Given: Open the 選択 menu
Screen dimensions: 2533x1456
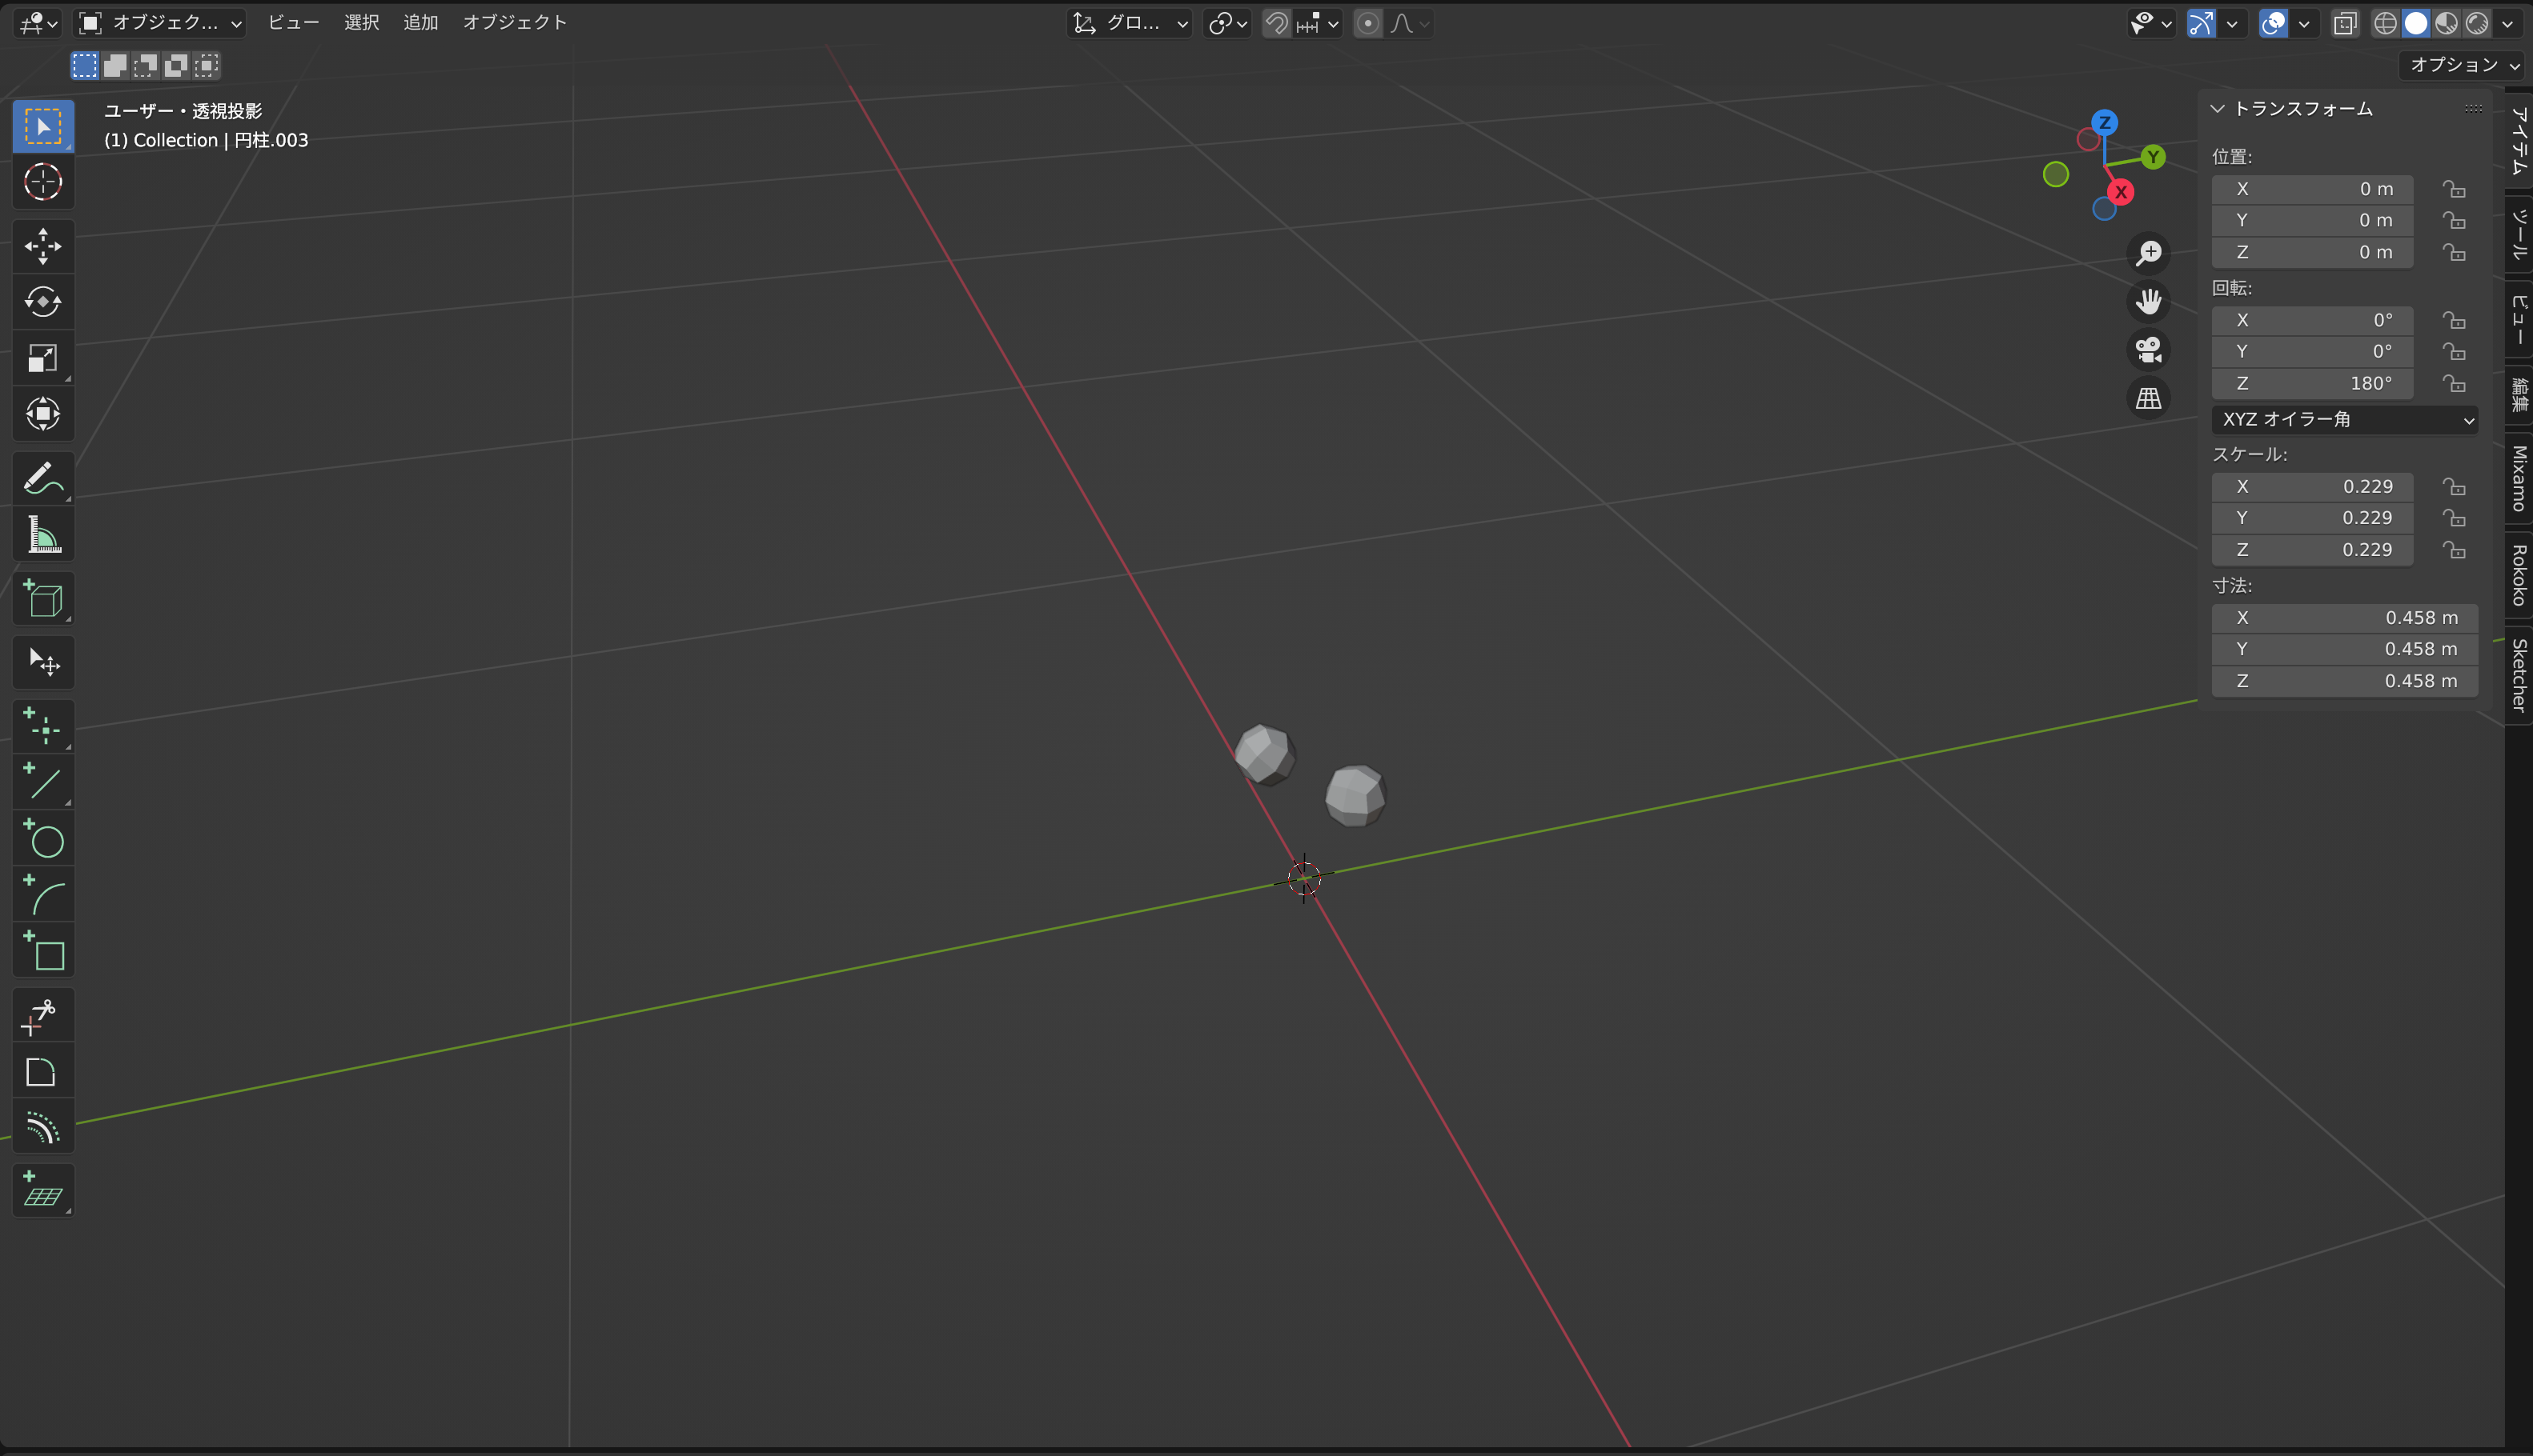Looking at the screenshot, I should tap(362, 23).
